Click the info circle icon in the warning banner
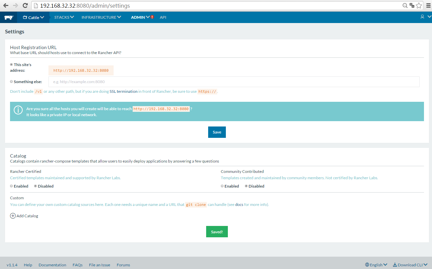The height and width of the screenshot is (269, 432). 18,110
